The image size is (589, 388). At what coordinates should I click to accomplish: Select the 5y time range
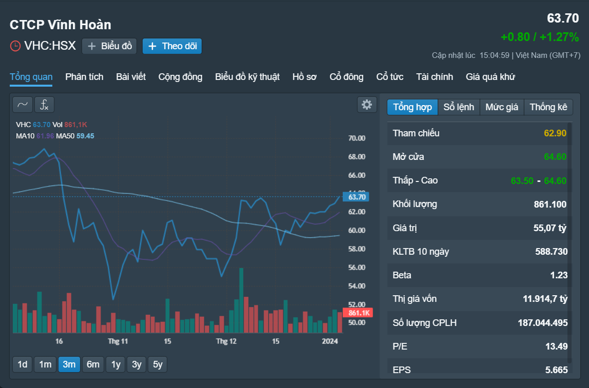coord(158,364)
